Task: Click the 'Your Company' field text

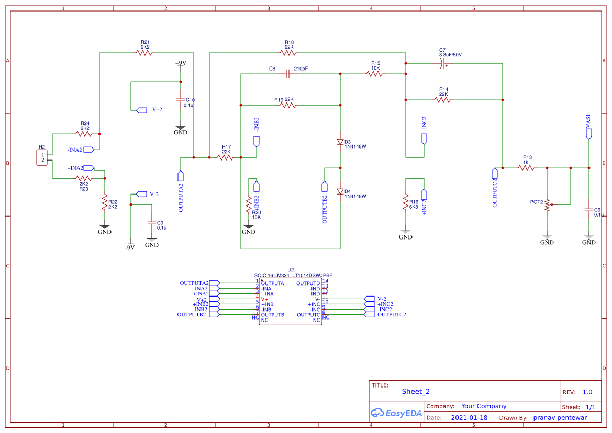Action: (484, 406)
